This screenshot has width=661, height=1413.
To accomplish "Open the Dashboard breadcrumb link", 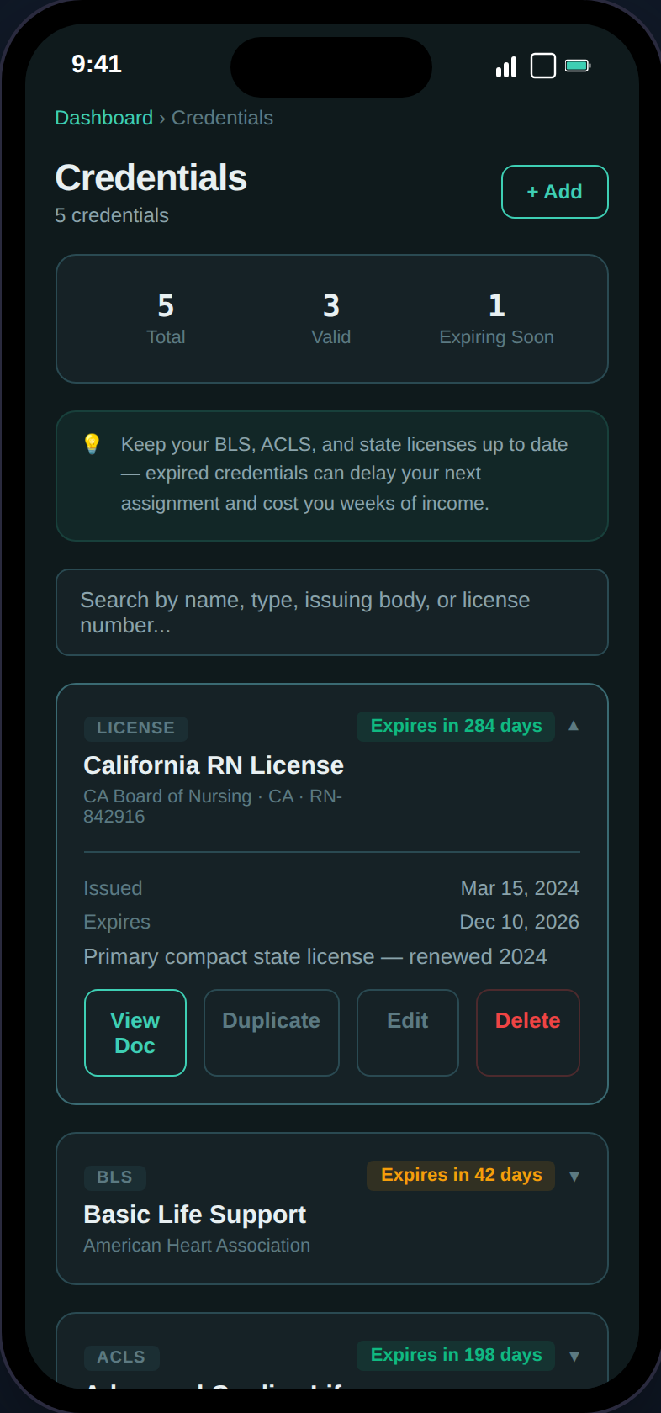I will (103, 118).
